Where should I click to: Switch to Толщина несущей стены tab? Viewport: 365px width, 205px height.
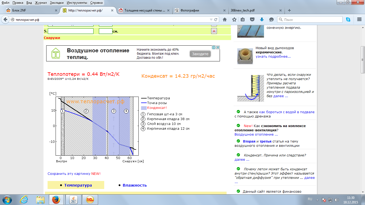[144, 10]
